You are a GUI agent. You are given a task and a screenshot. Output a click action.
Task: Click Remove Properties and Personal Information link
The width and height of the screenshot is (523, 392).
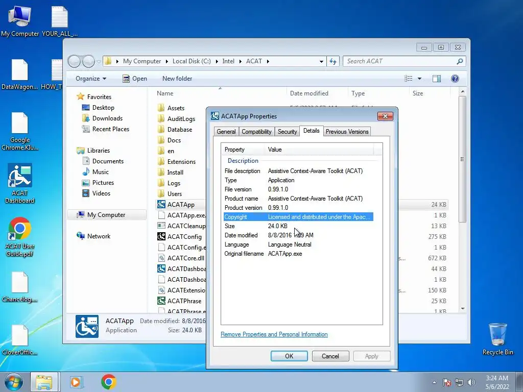click(x=274, y=334)
